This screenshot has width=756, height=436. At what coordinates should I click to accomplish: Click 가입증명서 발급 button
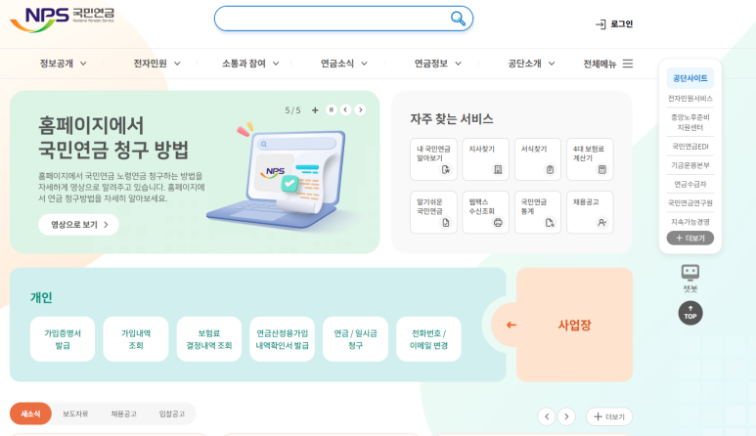pos(63,339)
